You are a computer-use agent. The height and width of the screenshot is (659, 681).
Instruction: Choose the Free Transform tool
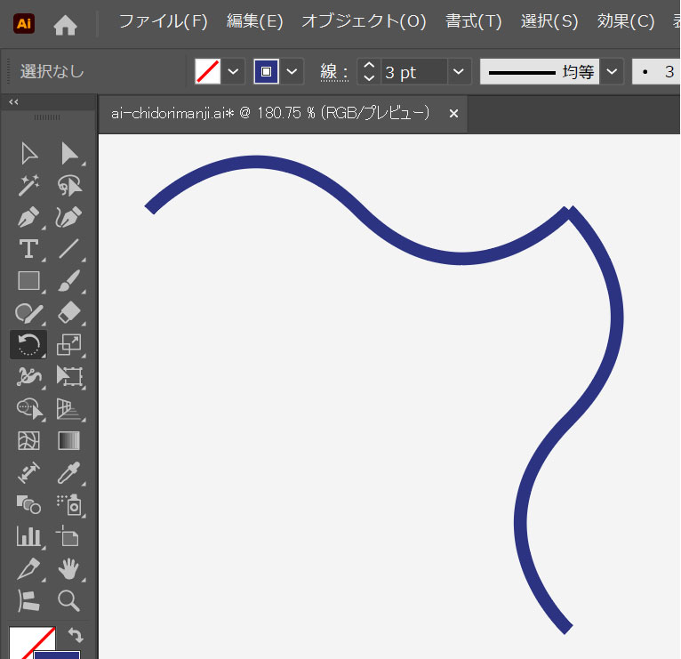coord(69,376)
